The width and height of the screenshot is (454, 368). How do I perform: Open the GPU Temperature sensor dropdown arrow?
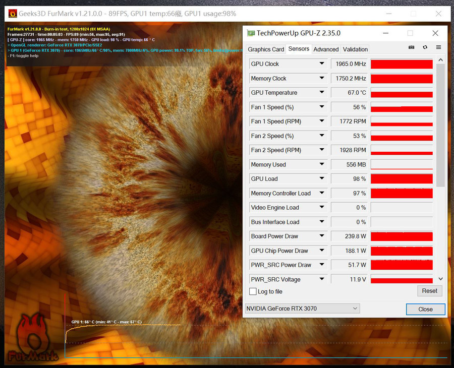tap(322, 93)
